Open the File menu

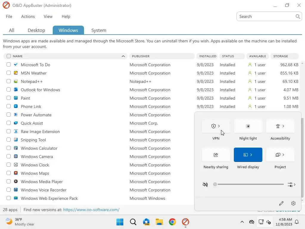click(9, 17)
